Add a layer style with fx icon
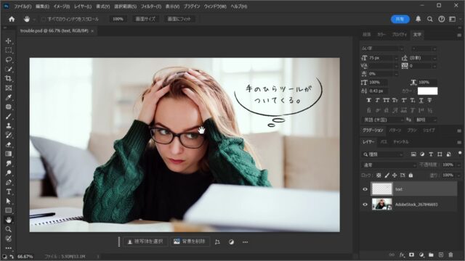 click(x=402, y=254)
